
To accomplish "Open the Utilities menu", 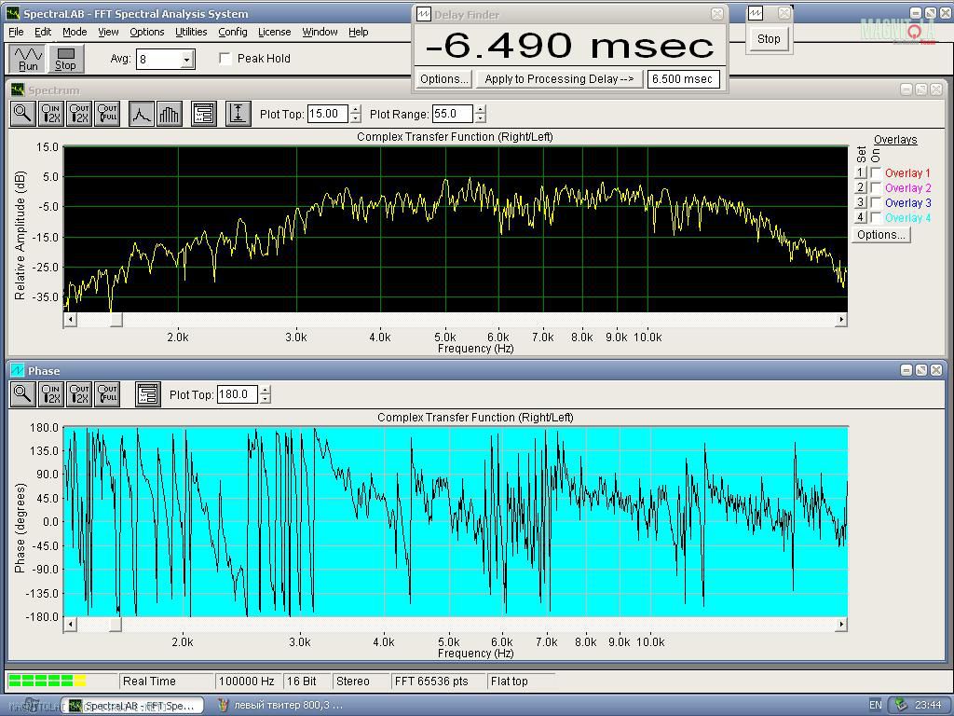I will (x=191, y=32).
